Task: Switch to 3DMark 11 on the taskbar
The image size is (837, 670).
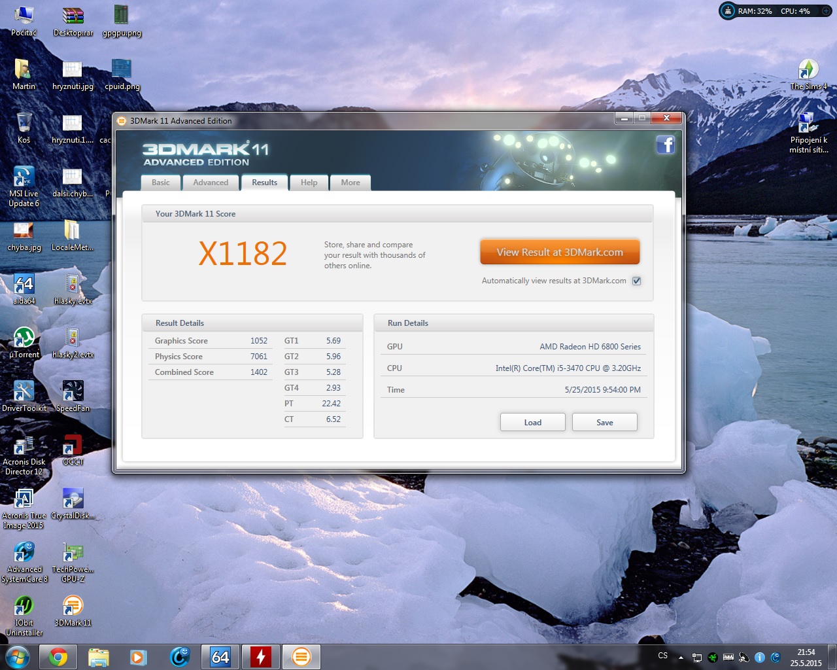Action: point(301,657)
